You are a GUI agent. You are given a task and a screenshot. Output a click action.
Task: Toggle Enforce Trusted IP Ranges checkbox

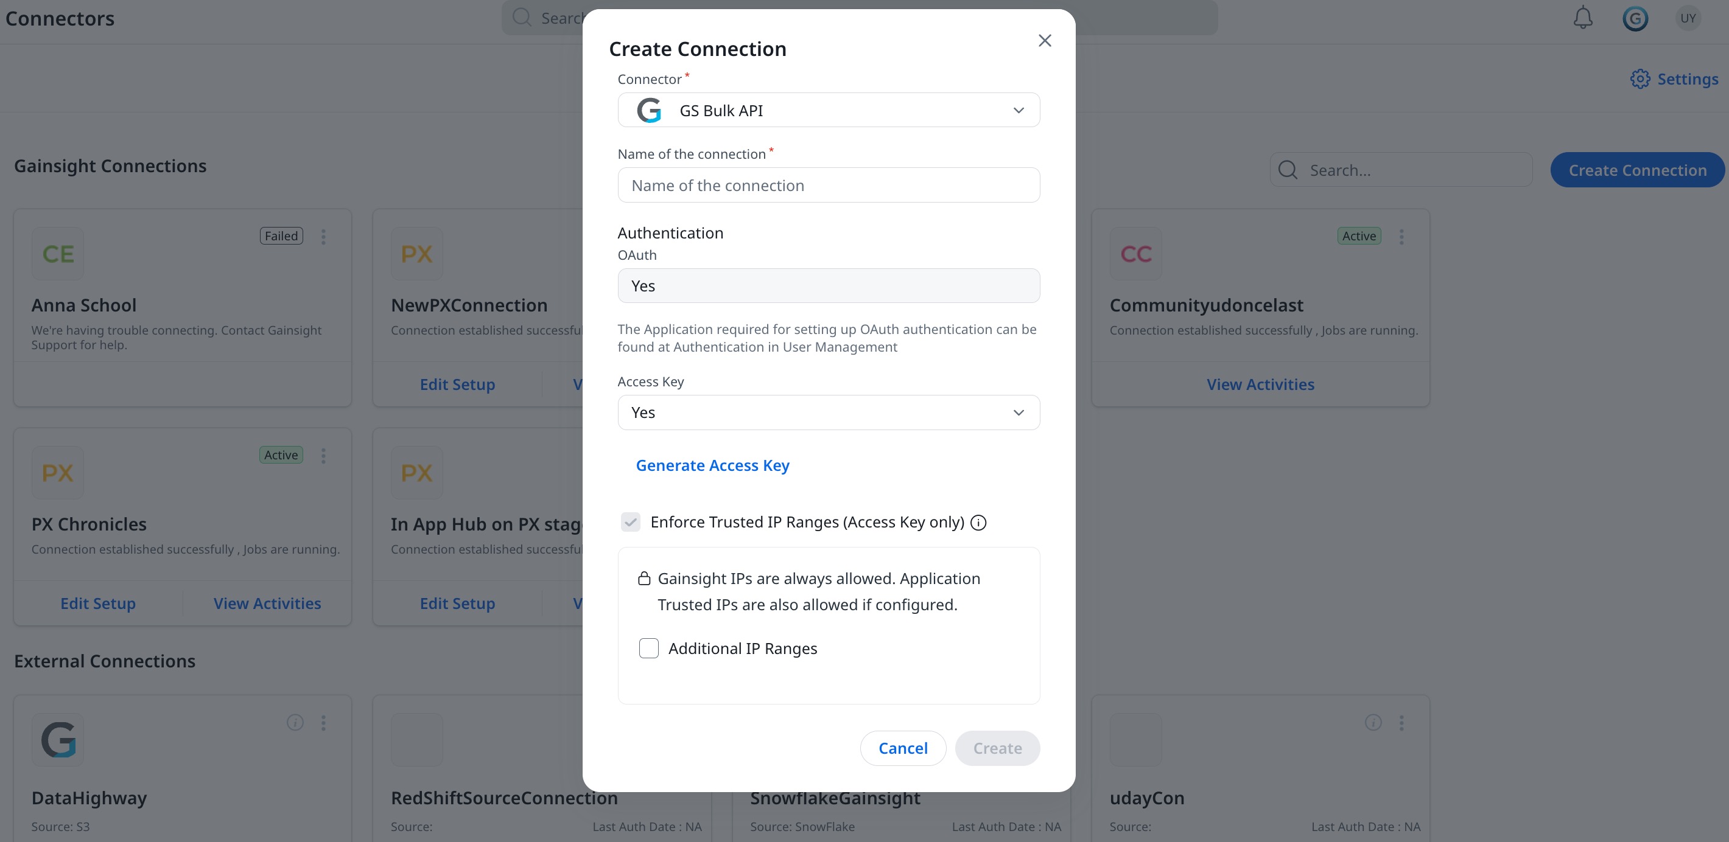point(630,522)
